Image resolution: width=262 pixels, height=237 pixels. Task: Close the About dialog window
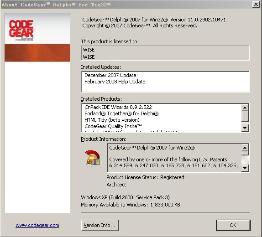256,5
